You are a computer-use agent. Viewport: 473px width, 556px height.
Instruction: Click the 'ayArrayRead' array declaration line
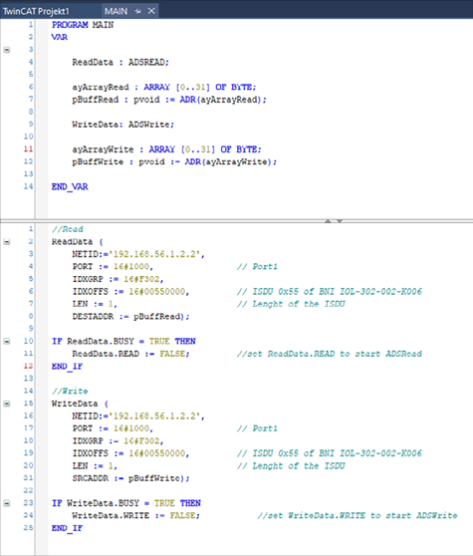coord(164,88)
